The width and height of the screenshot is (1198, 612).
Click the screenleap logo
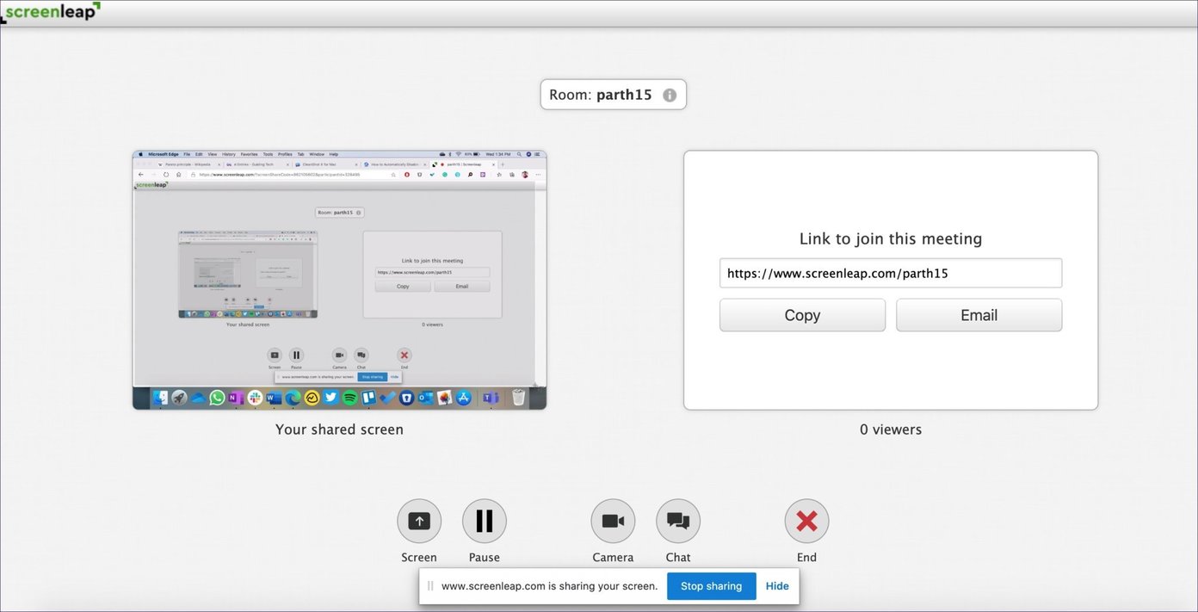[x=50, y=12]
